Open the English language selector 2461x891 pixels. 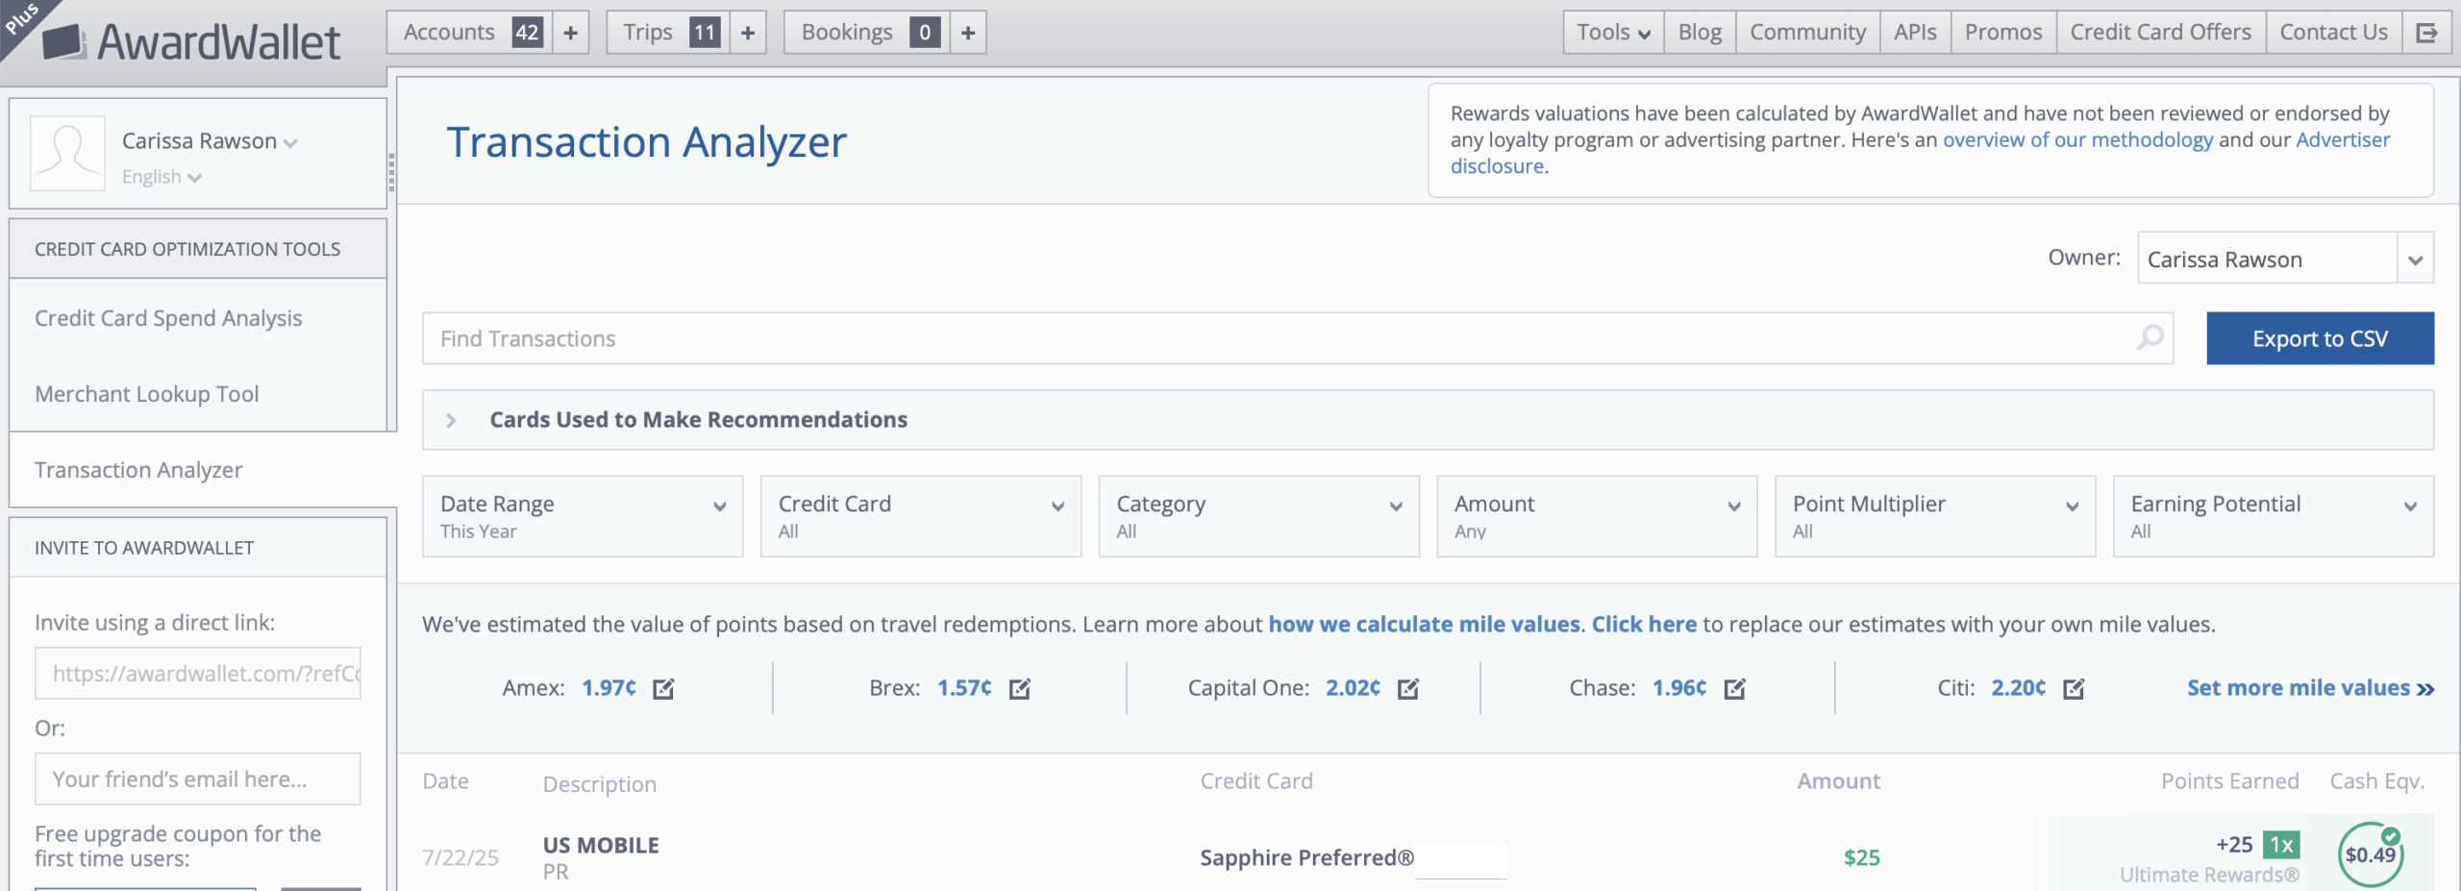(x=162, y=177)
